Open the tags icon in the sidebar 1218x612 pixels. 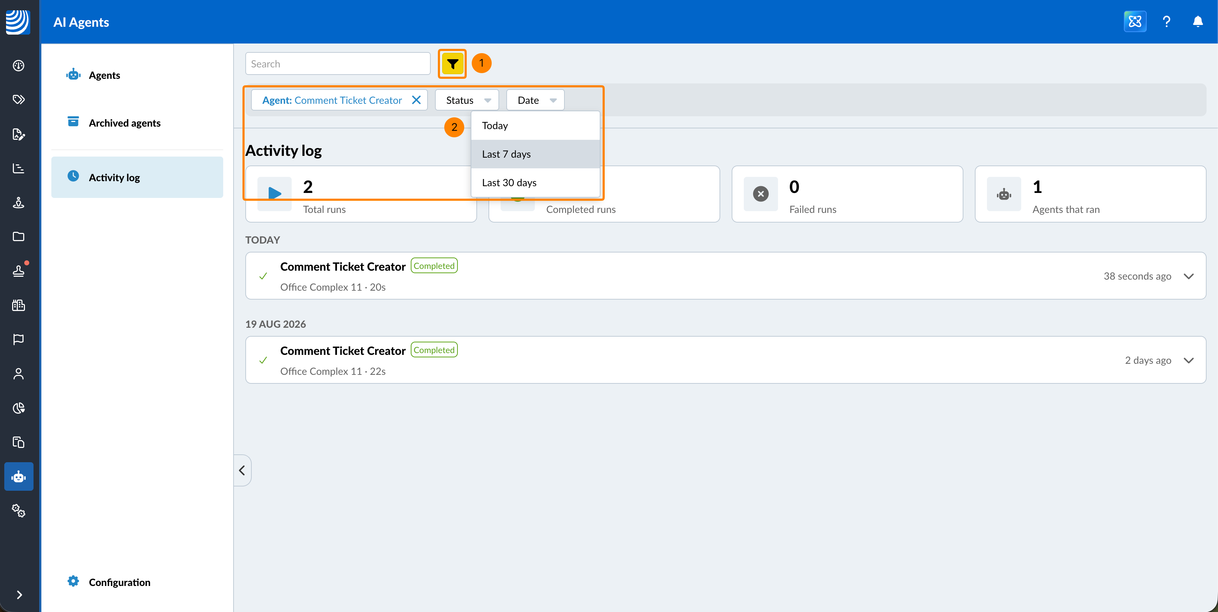click(x=19, y=99)
